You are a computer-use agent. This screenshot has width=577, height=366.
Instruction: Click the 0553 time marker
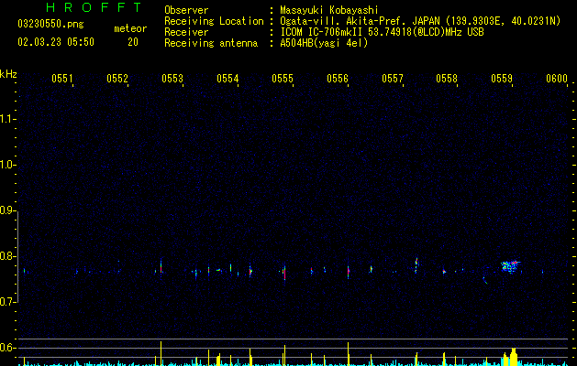pos(172,79)
